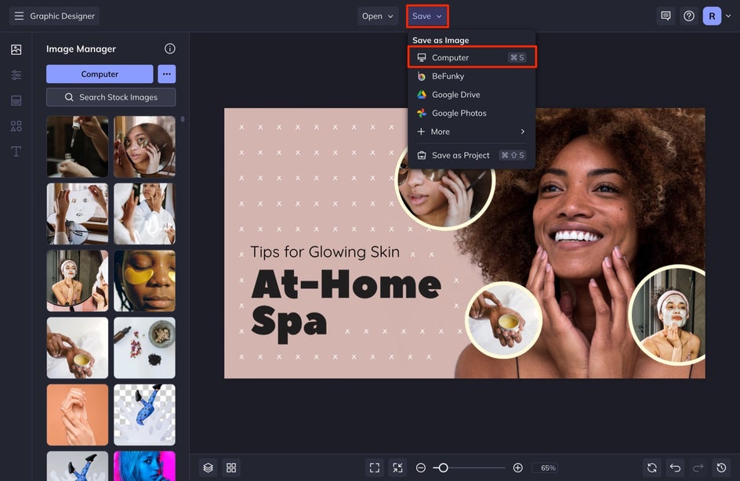
Task: Click the image list scrollbar
Action: [183, 119]
